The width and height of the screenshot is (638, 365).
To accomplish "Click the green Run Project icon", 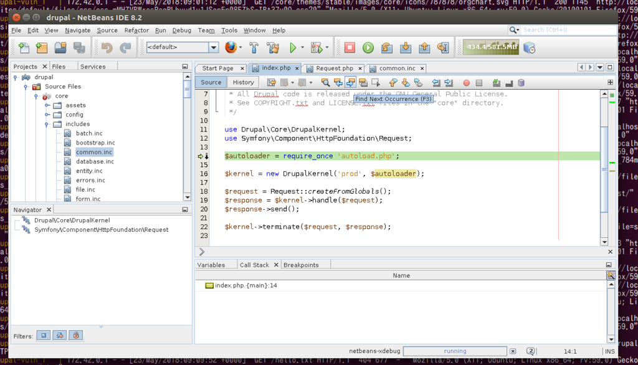I will [x=293, y=47].
